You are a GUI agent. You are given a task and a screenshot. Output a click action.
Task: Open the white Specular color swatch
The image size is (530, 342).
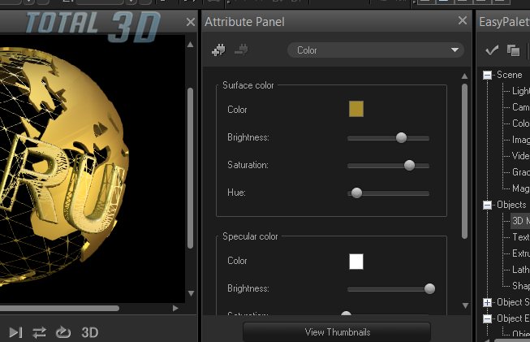pos(355,261)
